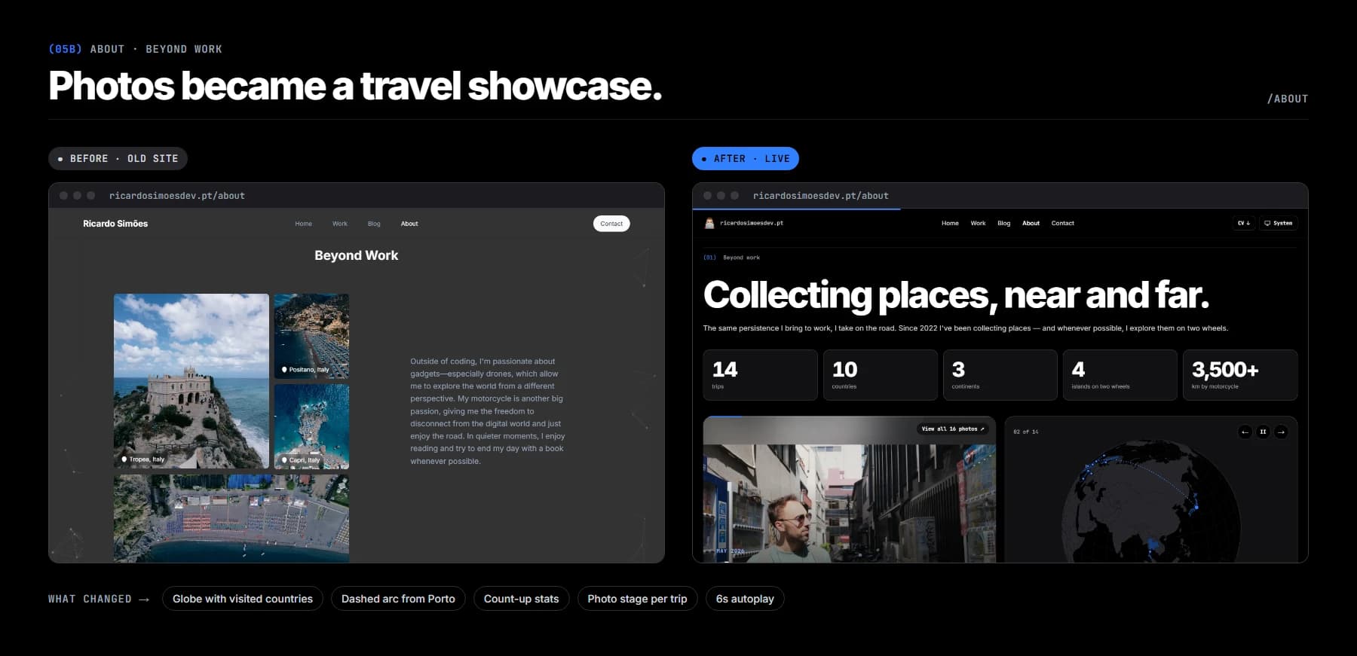Open the System theme switcher

(x=1278, y=223)
